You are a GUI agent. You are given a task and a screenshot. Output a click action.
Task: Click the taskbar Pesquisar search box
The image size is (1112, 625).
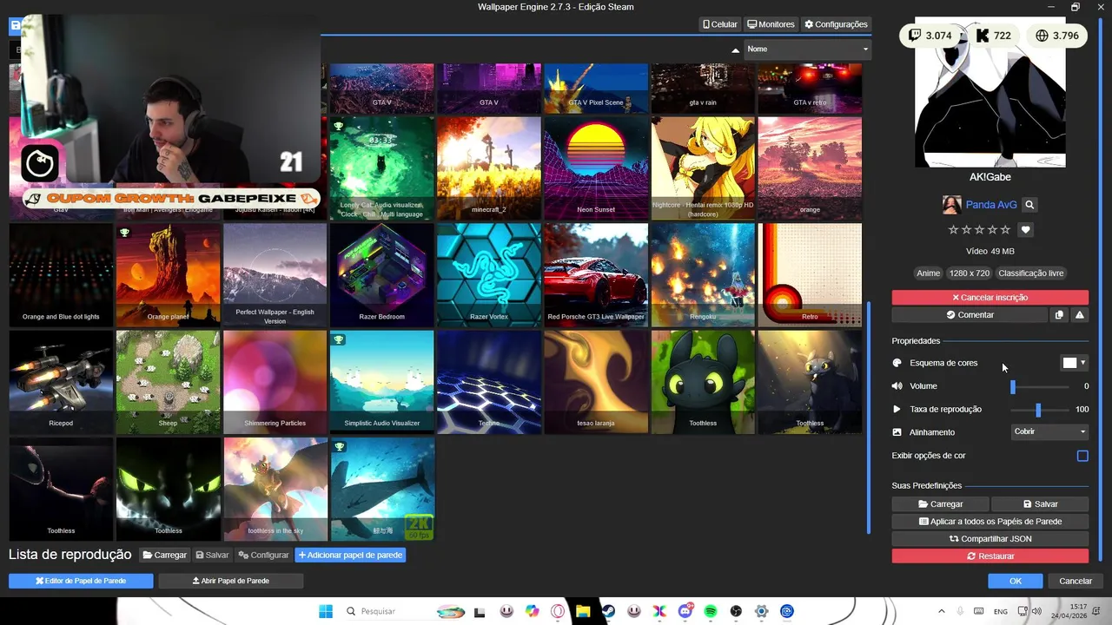pos(404,612)
